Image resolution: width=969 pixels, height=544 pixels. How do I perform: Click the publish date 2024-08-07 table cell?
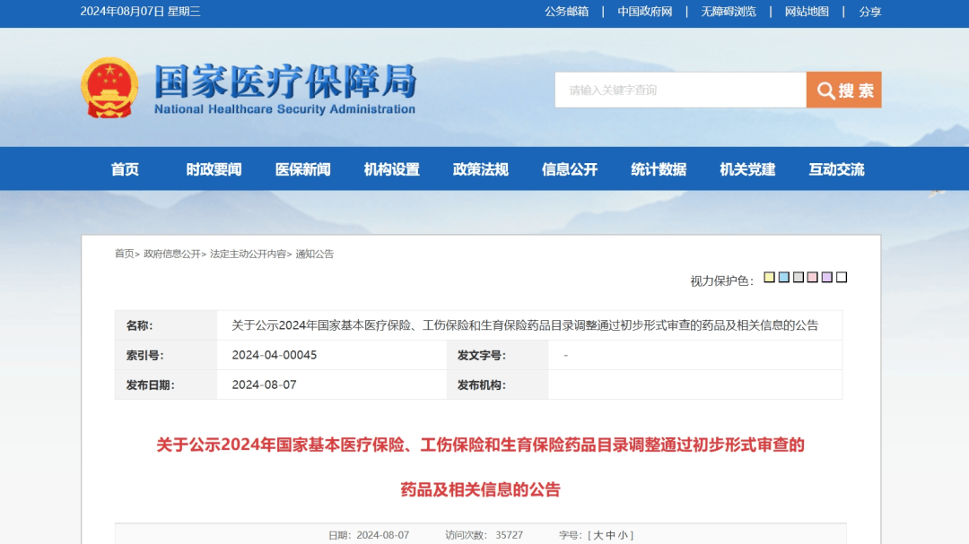(332, 384)
